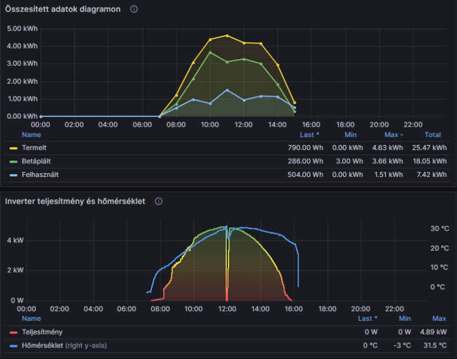Click red Teljesítmény series color marker
The image size is (457, 359).
[13, 333]
